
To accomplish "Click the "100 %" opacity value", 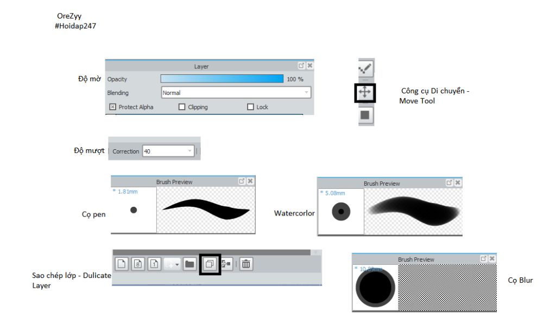I will [x=295, y=79].
